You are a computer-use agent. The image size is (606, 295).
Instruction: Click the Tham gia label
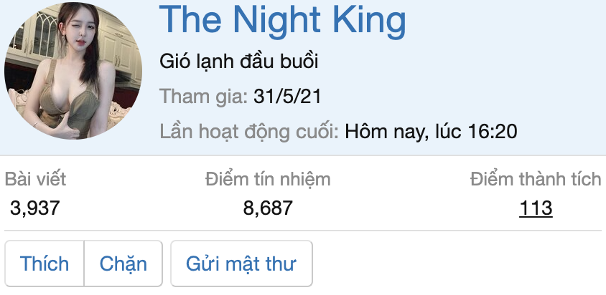pyautogui.click(x=204, y=97)
